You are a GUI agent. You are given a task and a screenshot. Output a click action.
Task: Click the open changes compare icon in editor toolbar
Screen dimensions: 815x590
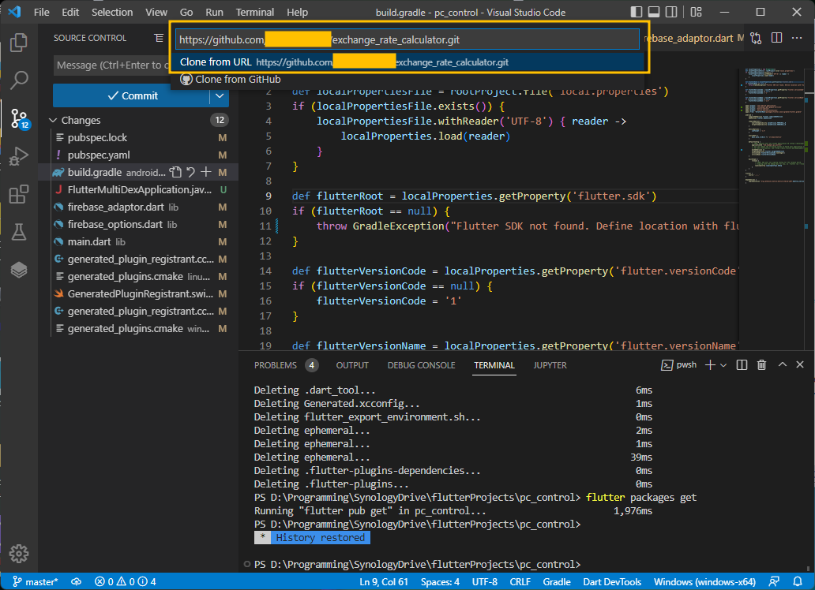[x=756, y=38]
